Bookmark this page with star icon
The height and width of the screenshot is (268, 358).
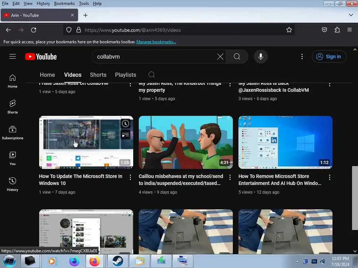coord(289,30)
